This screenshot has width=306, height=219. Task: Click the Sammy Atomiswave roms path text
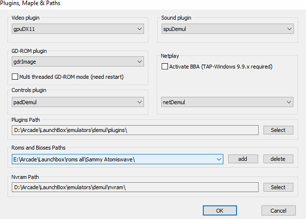coord(74,159)
